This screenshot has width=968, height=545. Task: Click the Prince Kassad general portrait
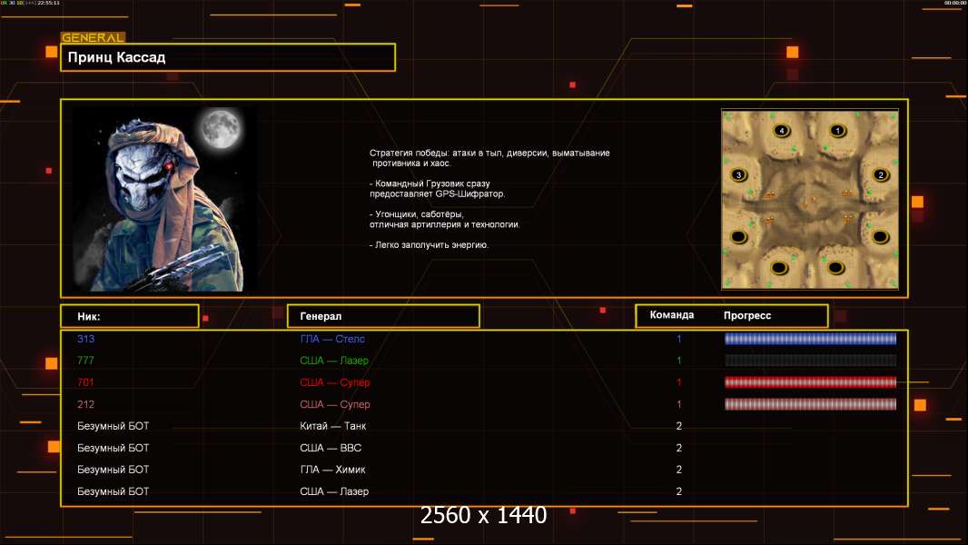coord(164,199)
